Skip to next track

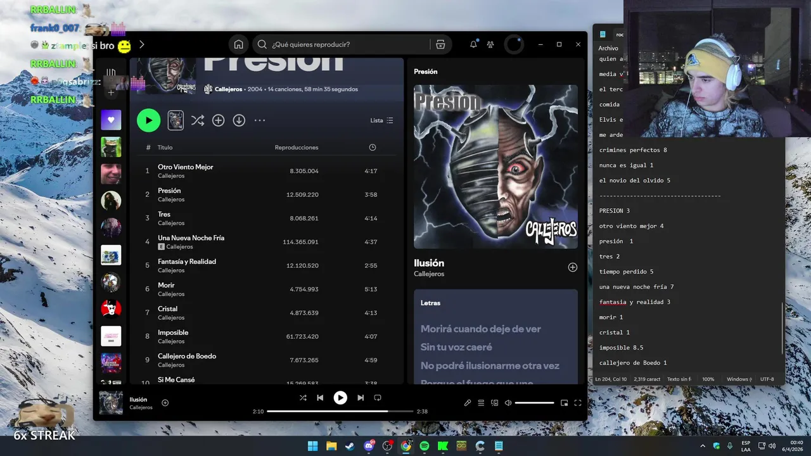coord(361,398)
